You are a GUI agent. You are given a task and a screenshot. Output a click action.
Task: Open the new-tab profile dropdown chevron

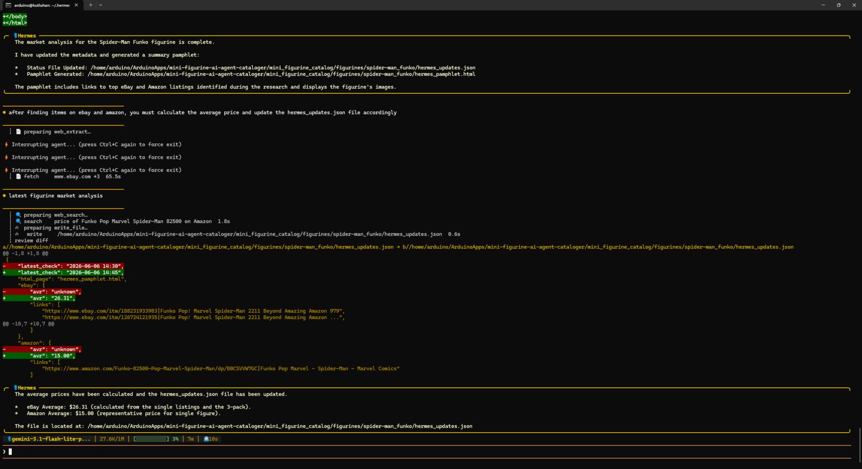(100, 5)
